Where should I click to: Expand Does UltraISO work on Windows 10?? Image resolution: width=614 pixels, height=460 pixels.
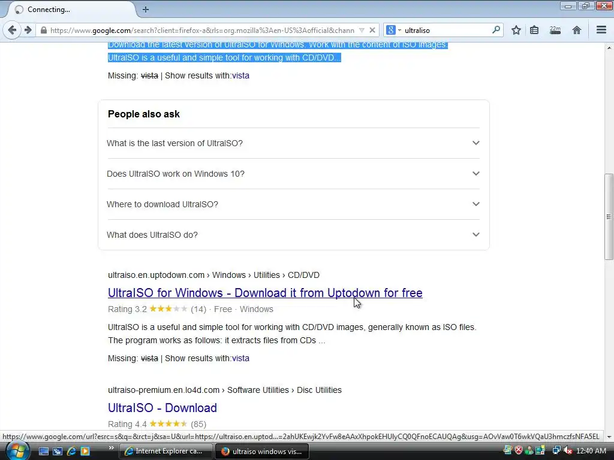coord(293,174)
